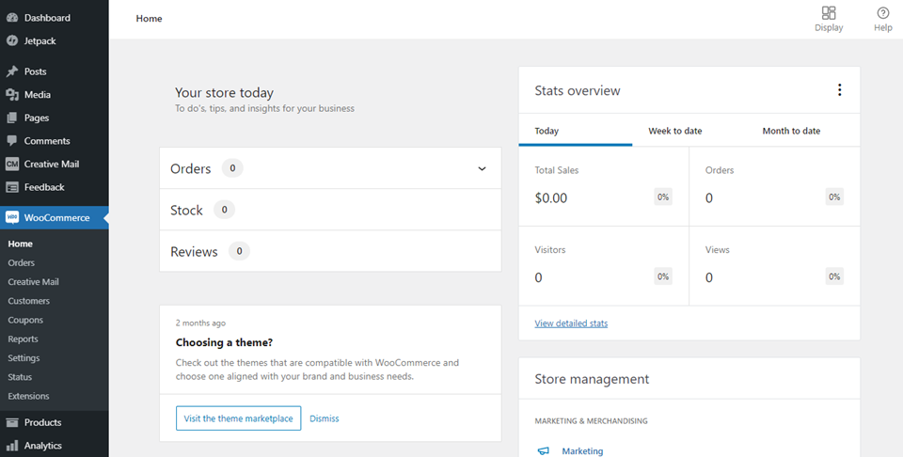Click the WooCommerce Woo logo icon
Screen dimensions: 903x457
12,217
